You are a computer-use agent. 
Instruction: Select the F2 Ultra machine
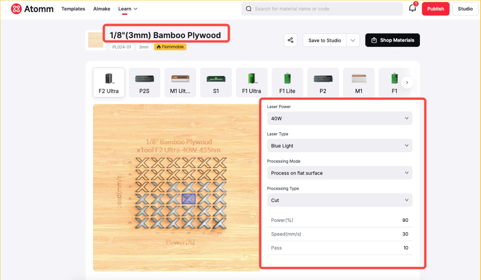tap(109, 82)
